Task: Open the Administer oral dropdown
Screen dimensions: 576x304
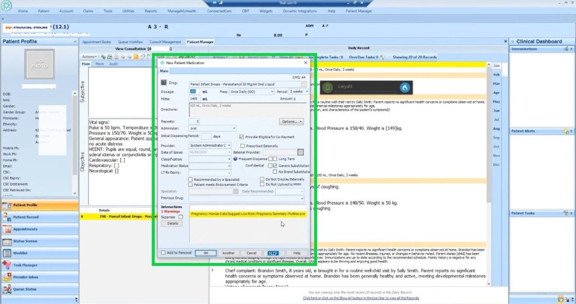Action: point(234,129)
